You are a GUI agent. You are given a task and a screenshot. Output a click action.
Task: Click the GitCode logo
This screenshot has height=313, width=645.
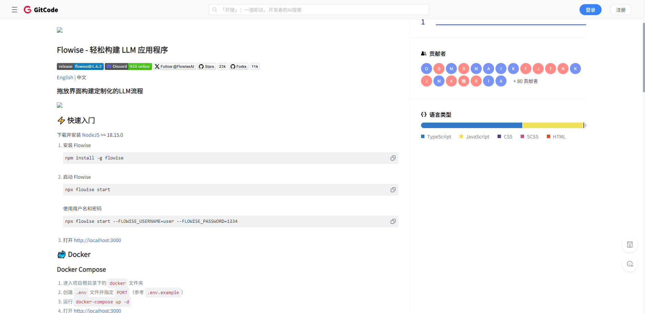tap(41, 10)
